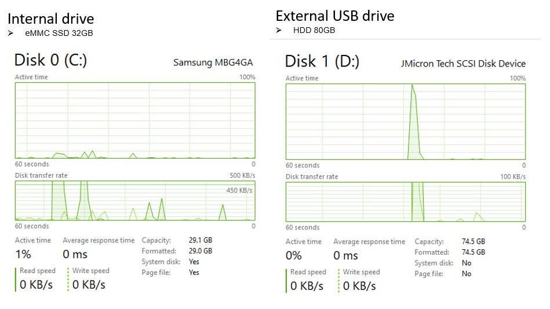
Task: Click the arrow bullet beside eMMC SSD 32GB
Action: [x=11, y=34]
